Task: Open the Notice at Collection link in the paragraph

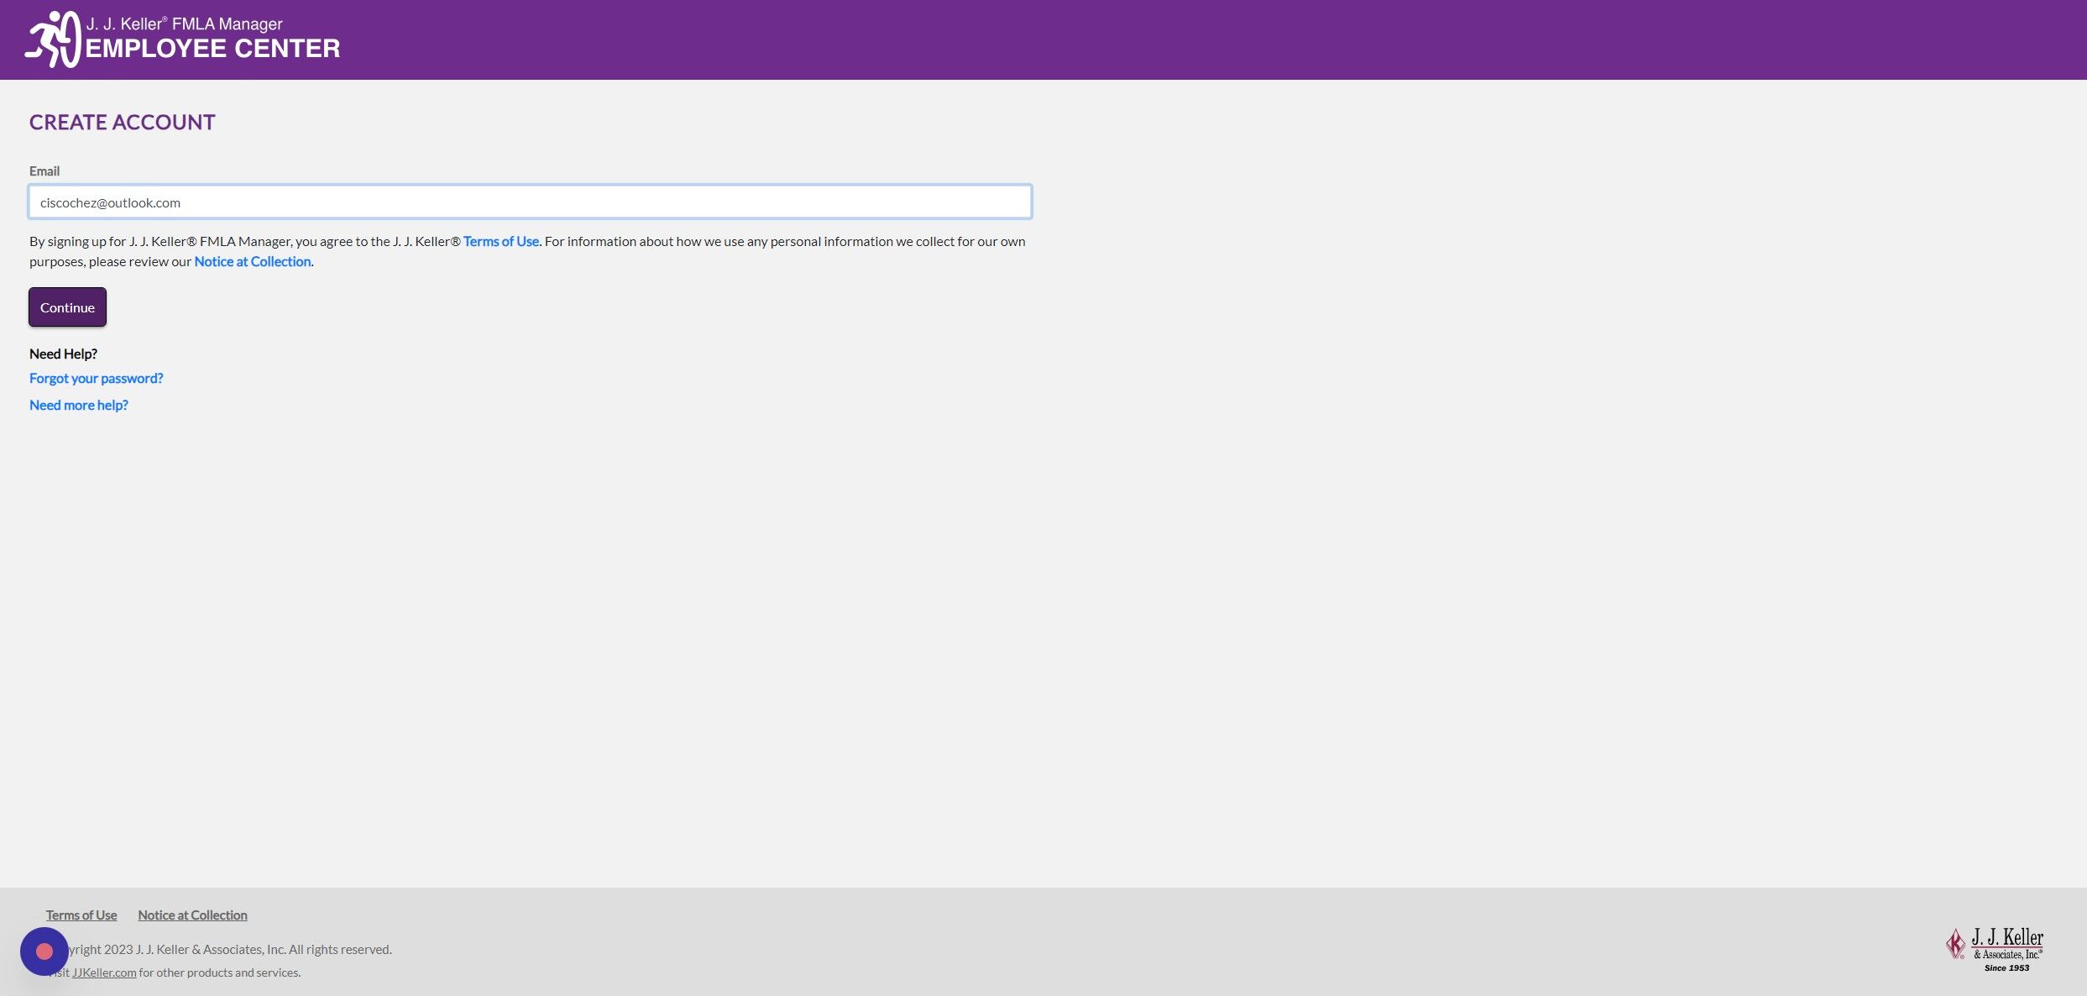Action: pos(252,261)
